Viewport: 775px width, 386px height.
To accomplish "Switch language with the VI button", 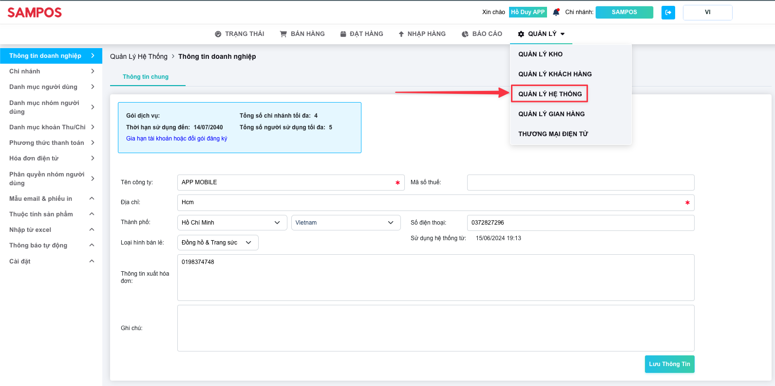I will tap(707, 13).
